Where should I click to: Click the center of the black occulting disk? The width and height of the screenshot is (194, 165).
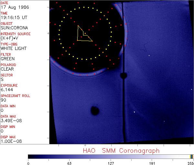point(85,33)
